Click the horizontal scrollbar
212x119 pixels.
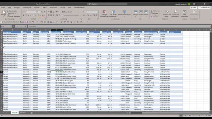[x=169, y=113]
